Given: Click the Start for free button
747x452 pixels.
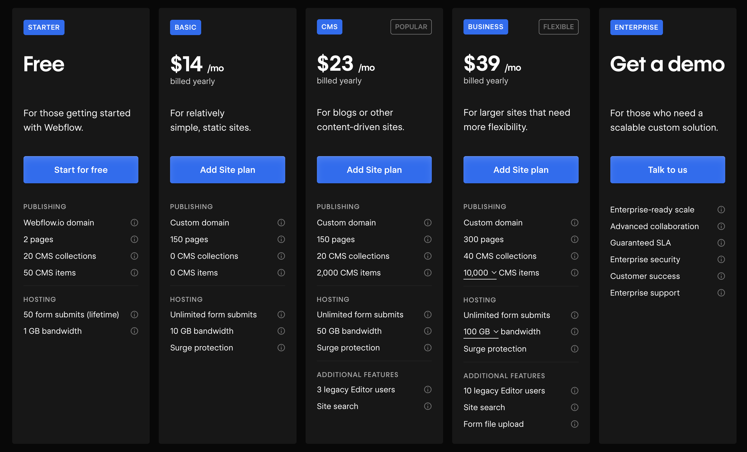Looking at the screenshot, I should tap(81, 170).
